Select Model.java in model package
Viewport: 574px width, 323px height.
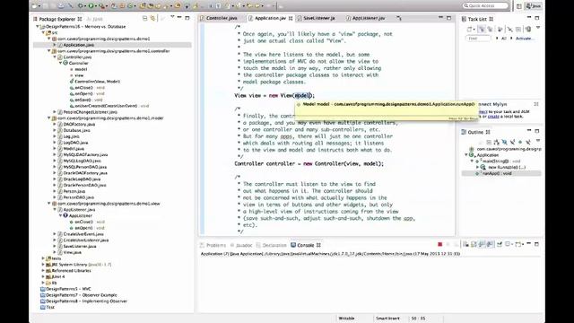pos(74,148)
